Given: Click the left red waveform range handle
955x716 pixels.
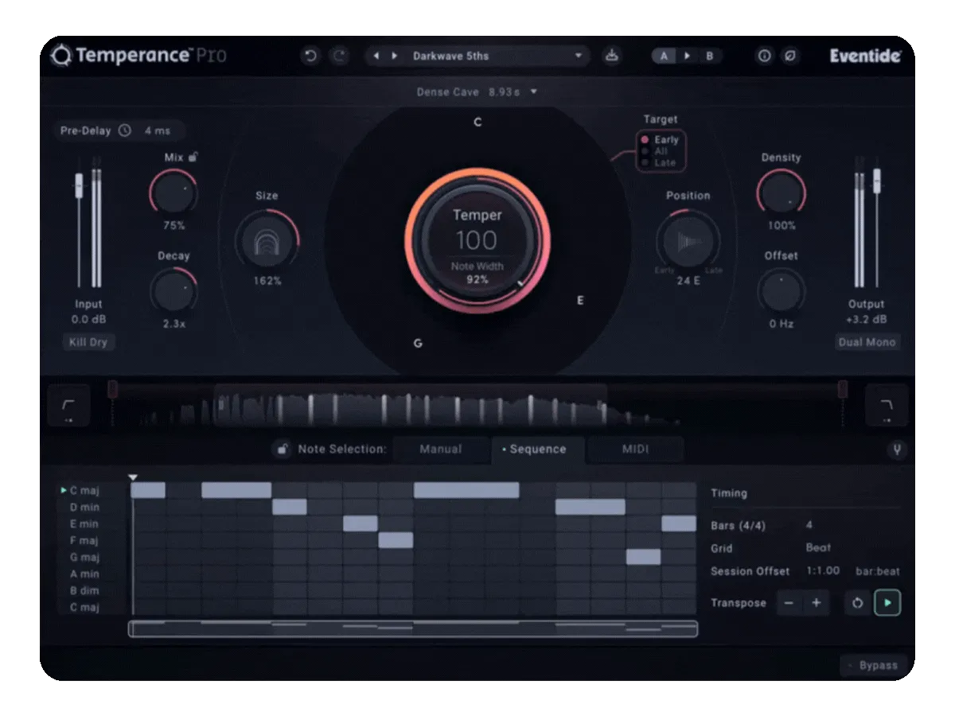Looking at the screenshot, I should 112,389.
